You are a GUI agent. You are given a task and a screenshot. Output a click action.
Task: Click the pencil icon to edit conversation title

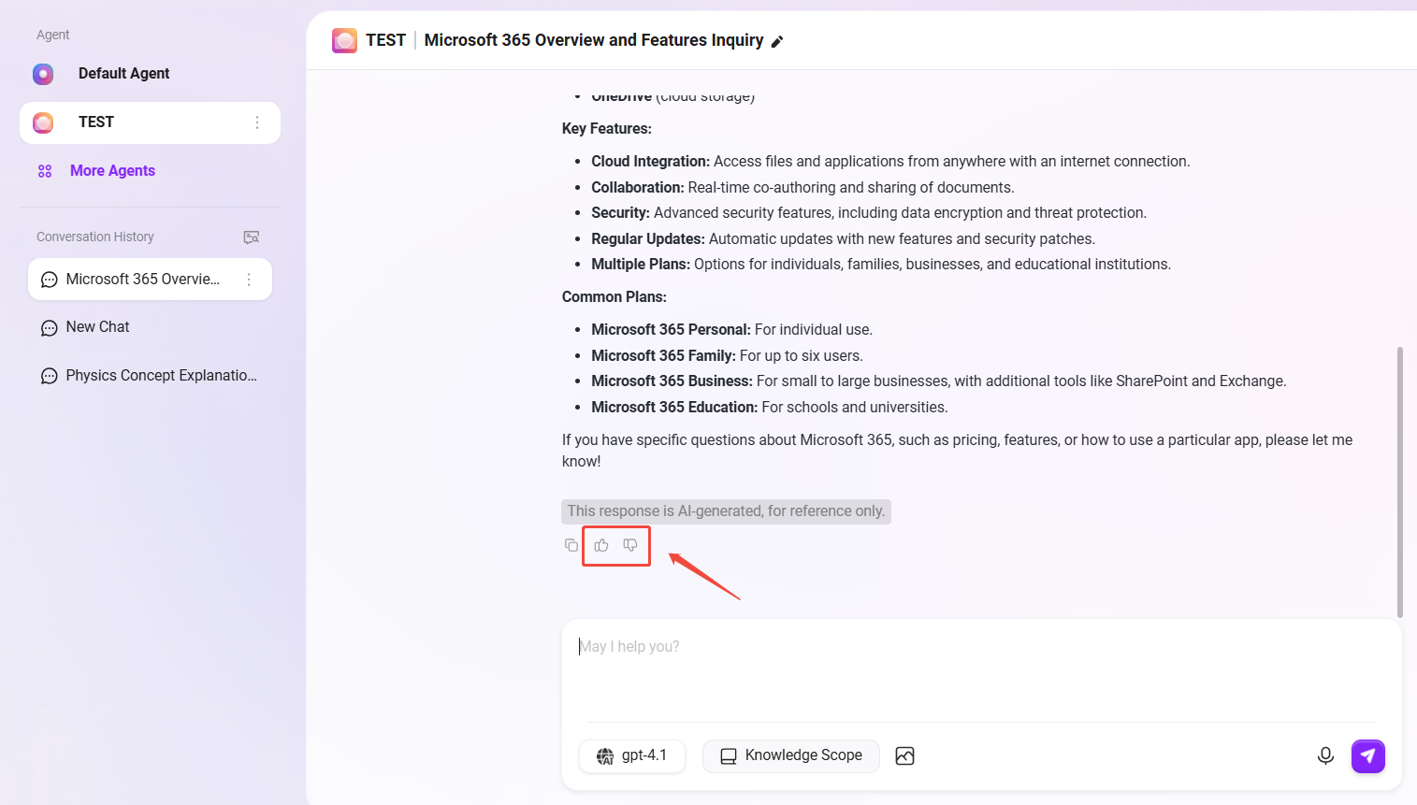point(777,41)
